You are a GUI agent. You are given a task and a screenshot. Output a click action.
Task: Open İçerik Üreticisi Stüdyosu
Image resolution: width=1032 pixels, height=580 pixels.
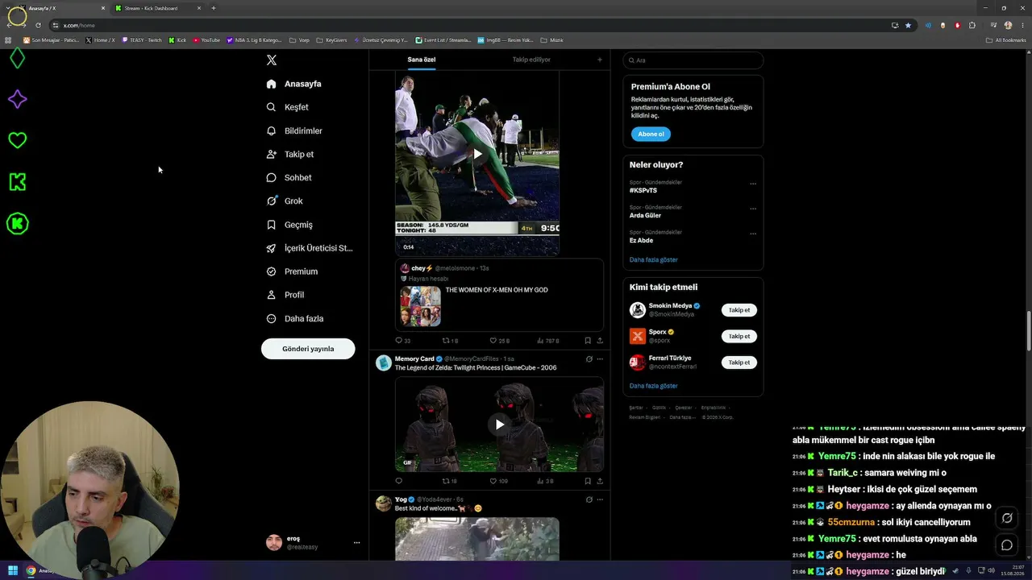tap(310, 248)
